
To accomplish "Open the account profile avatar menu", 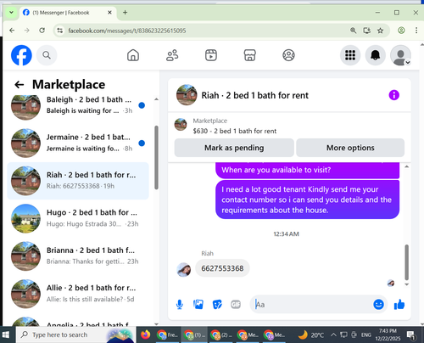I will click(x=400, y=55).
